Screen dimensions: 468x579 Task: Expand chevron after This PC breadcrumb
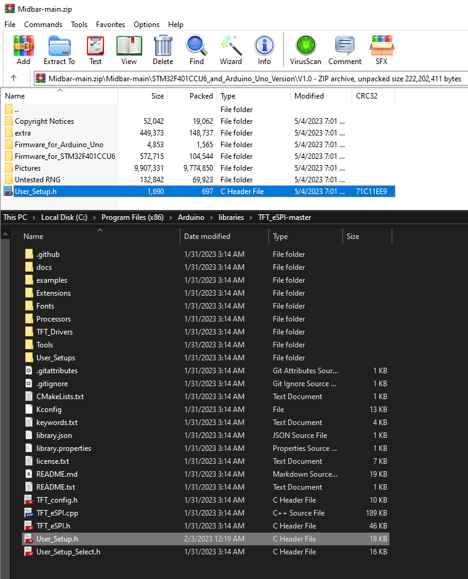[x=34, y=217]
